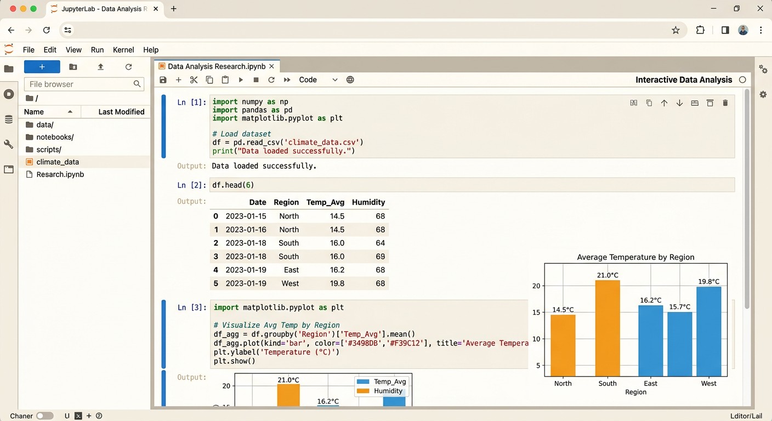
Task: Save the notebook with the floppy disk icon
Action: click(163, 80)
